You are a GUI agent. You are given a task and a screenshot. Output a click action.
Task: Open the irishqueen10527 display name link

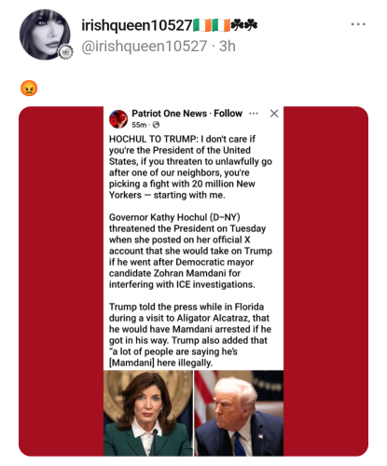pyautogui.click(x=136, y=25)
